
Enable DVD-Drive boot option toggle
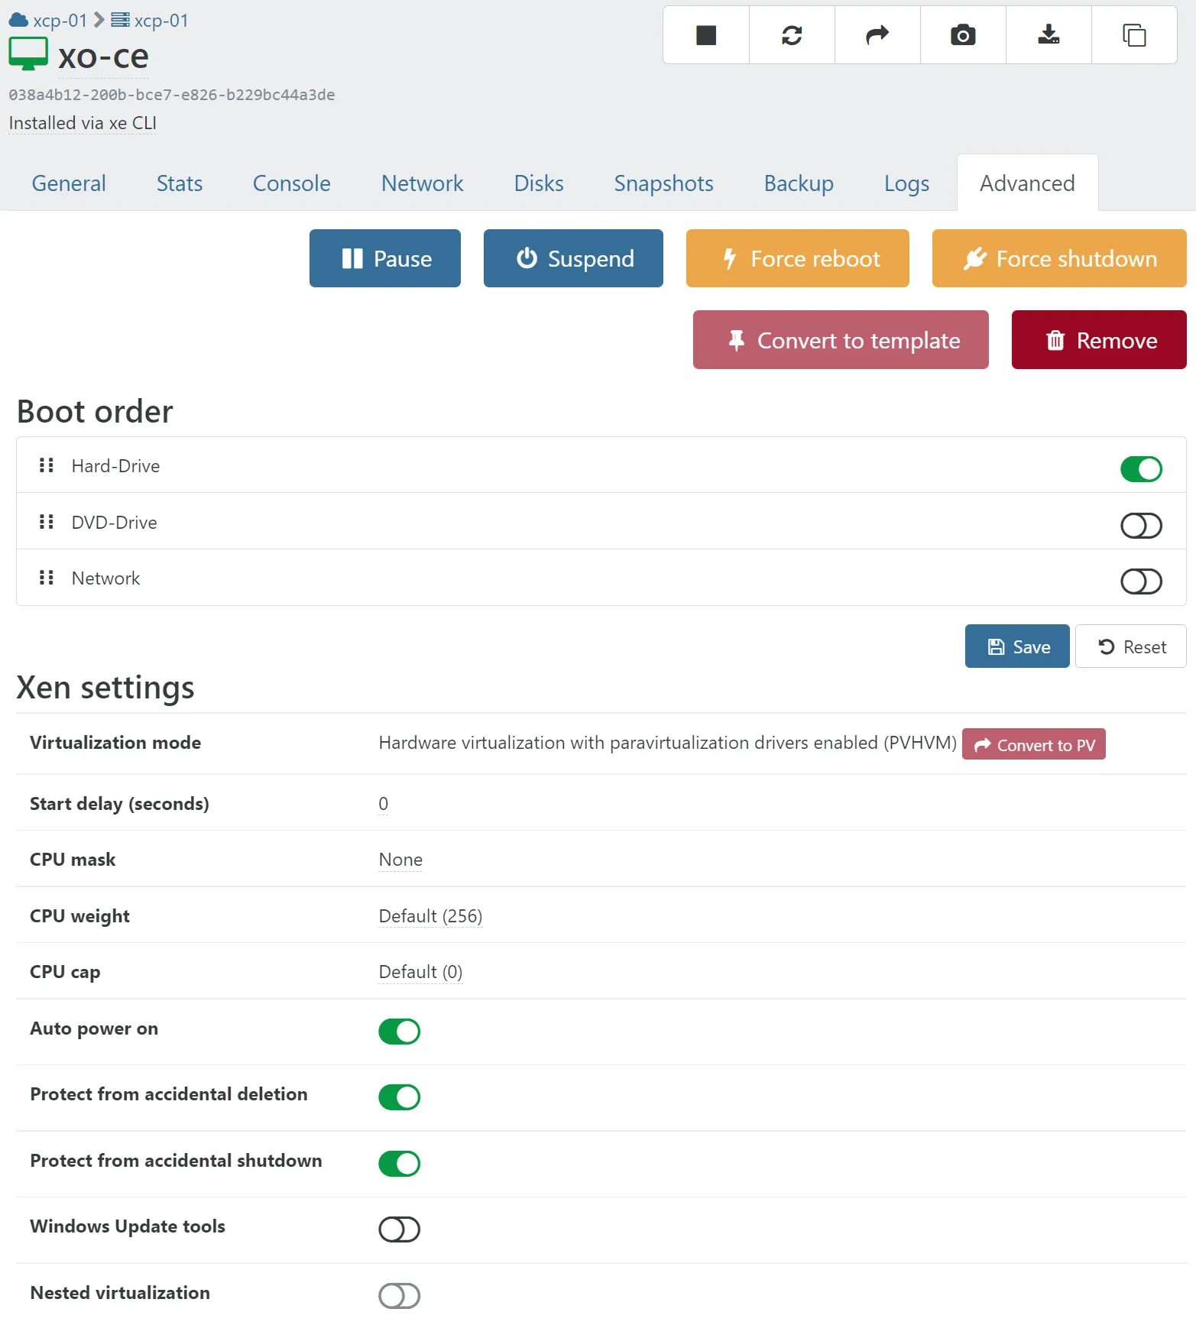tap(1141, 526)
